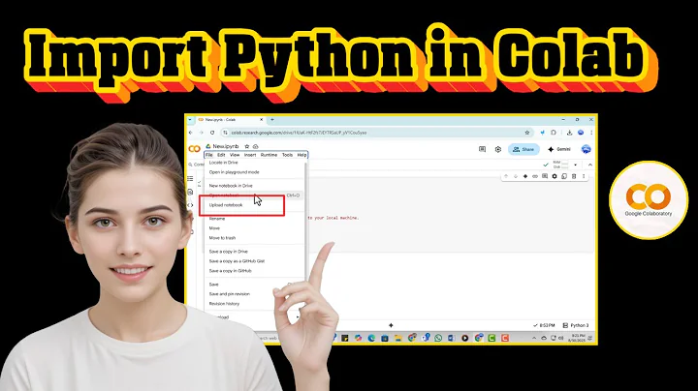
Task: Mirror the cell in a tab icon
Action: pos(564,176)
